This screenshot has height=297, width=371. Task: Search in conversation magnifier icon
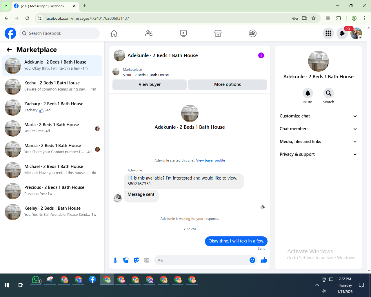329,93
